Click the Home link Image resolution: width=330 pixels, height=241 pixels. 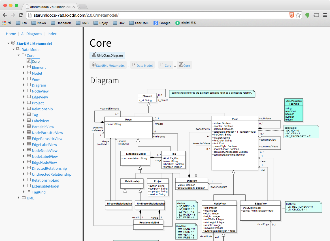(11, 34)
